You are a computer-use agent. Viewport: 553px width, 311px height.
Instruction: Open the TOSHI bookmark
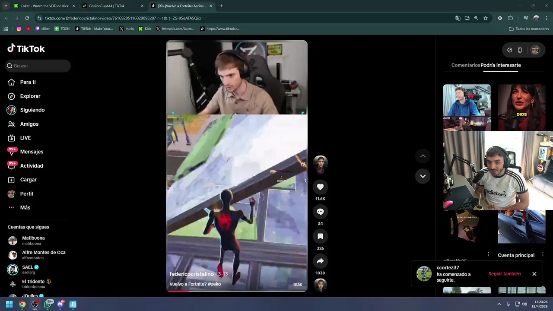click(62, 29)
